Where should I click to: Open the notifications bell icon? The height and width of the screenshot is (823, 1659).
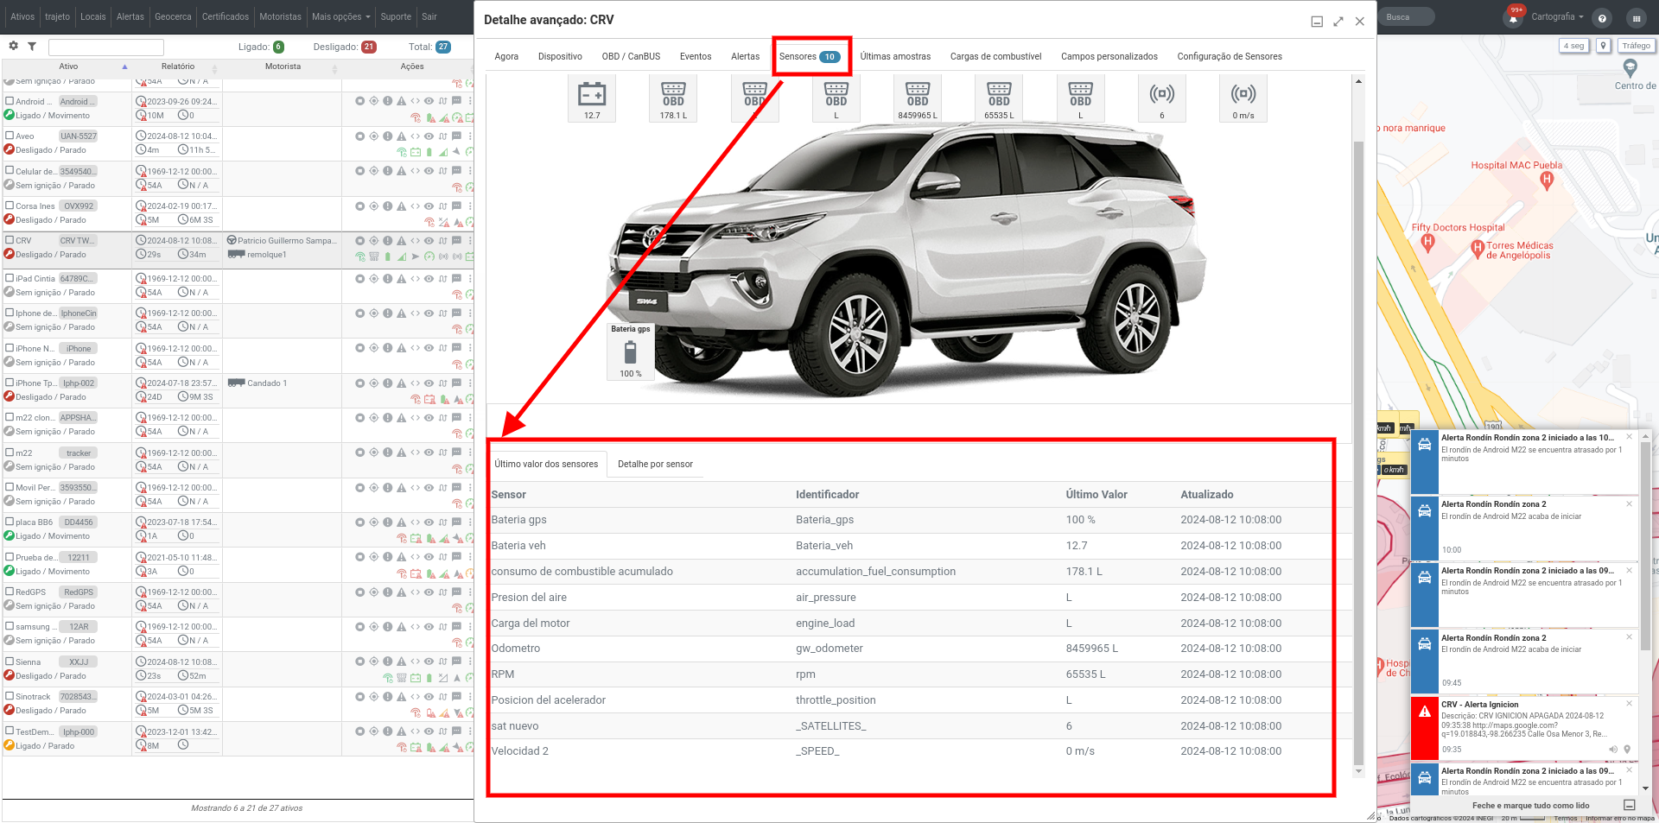point(1513,18)
